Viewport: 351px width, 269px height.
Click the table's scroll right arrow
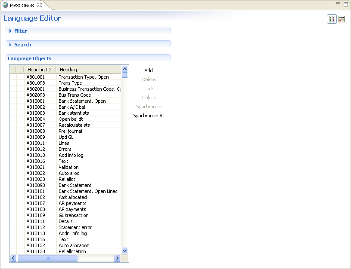click(x=117, y=258)
